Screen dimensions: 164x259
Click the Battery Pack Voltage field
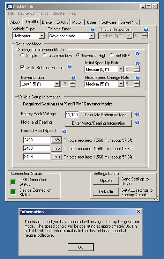(72, 114)
